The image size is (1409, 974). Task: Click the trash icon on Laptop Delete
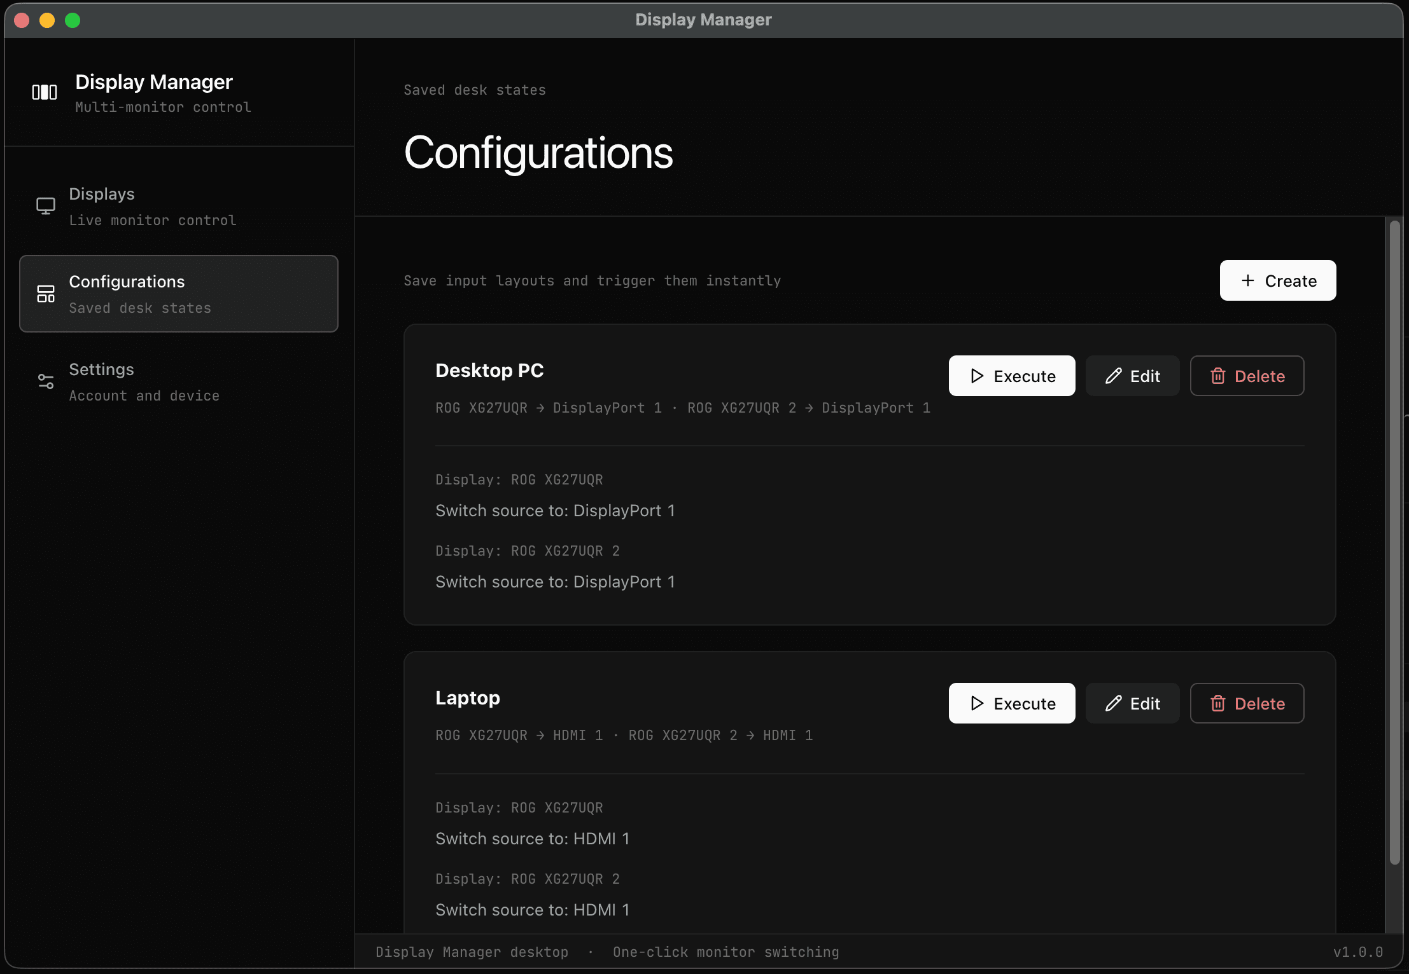[1217, 703]
